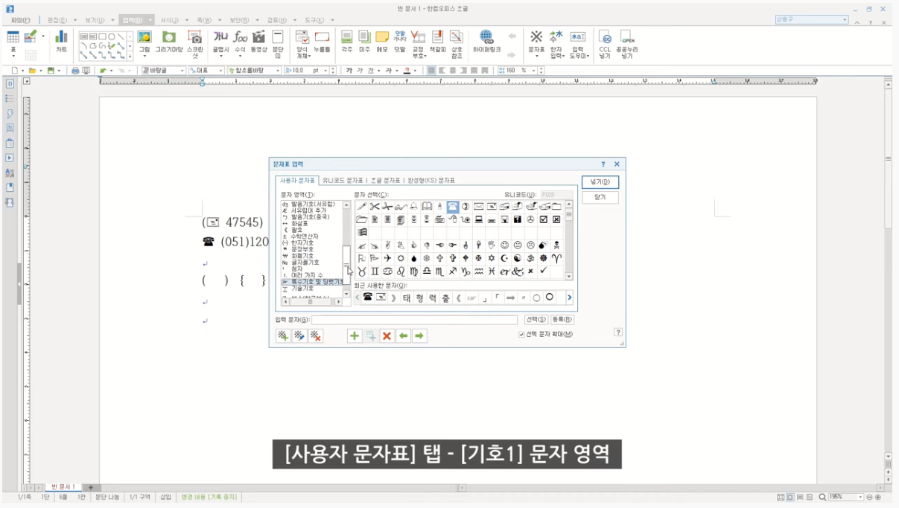Click the 등록 register button
Screen dimensions: 899x508
point(562,320)
